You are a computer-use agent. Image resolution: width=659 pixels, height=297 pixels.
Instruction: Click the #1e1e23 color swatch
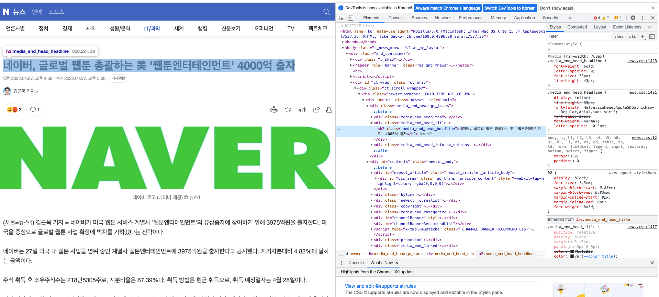[572, 251]
